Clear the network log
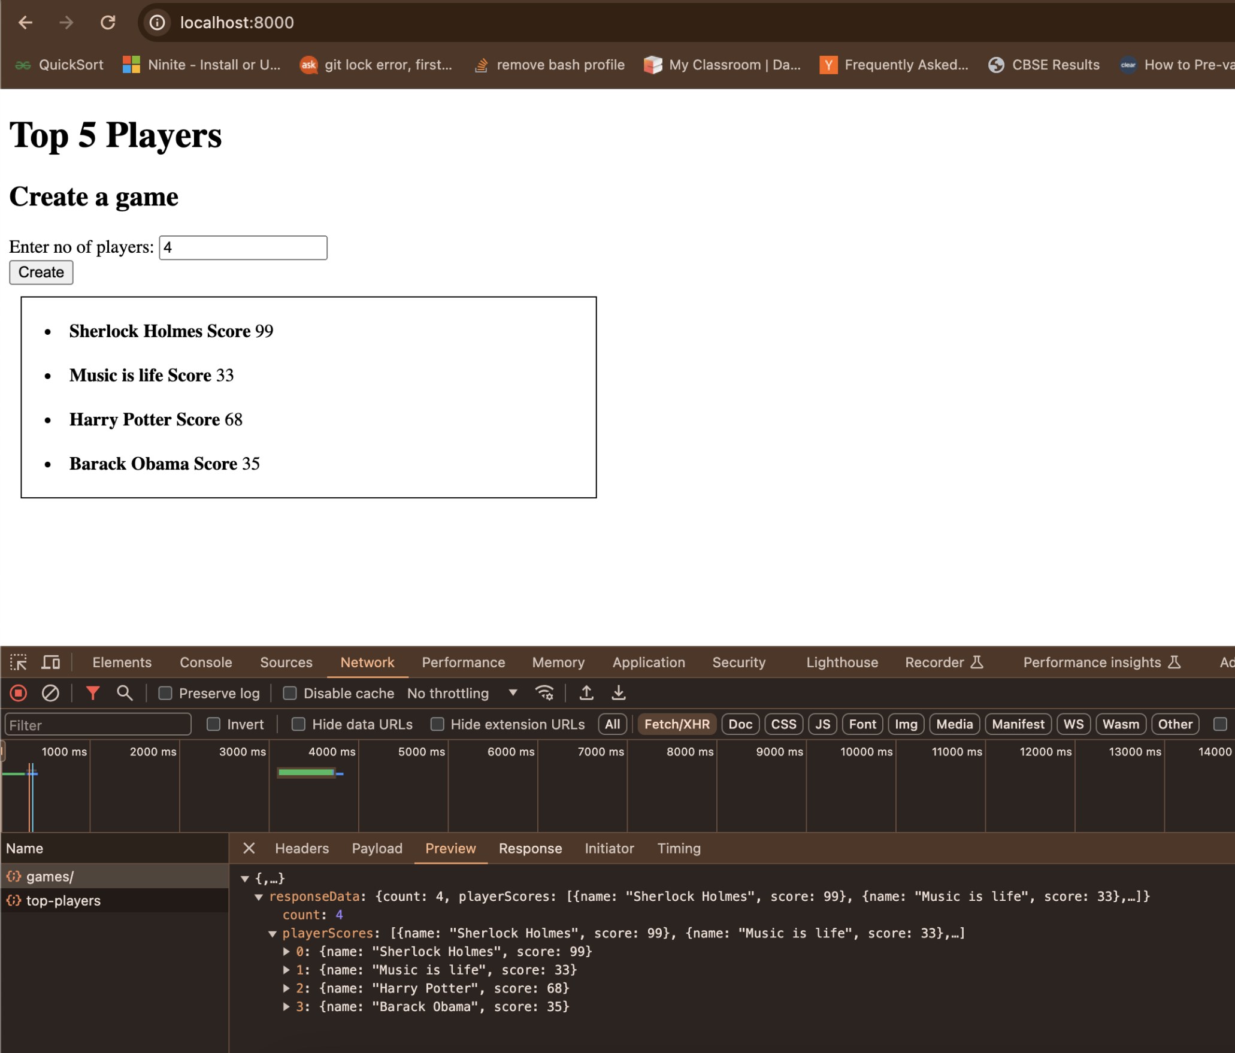 pyautogui.click(x=50, y=693)
